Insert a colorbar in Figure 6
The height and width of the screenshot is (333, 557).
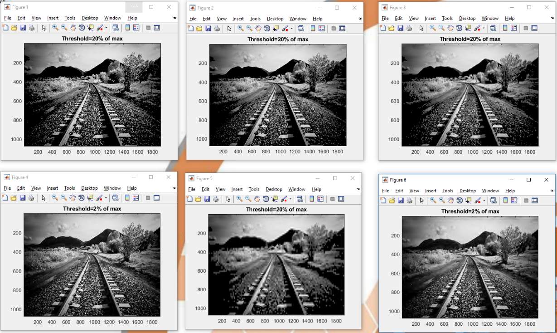(505, 200)
